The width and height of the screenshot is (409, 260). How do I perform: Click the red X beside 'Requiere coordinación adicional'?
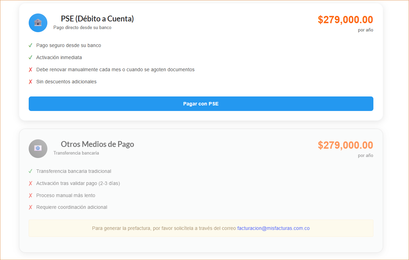point(30,207)
